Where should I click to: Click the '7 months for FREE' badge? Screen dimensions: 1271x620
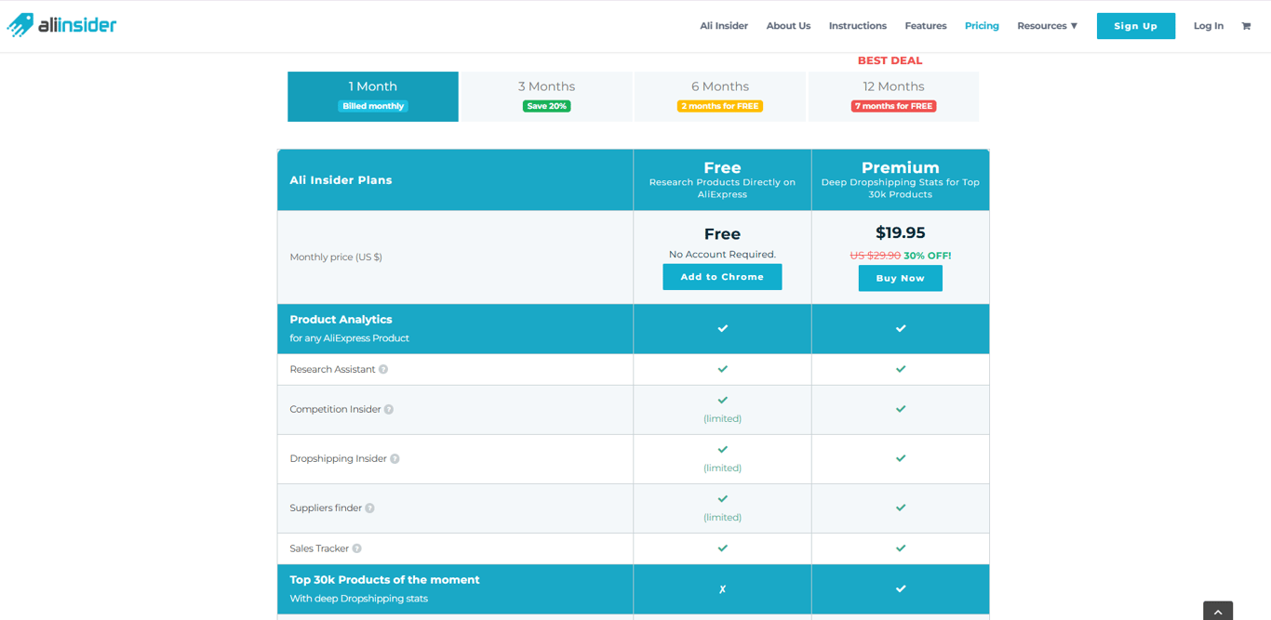(x=893, y=106)
